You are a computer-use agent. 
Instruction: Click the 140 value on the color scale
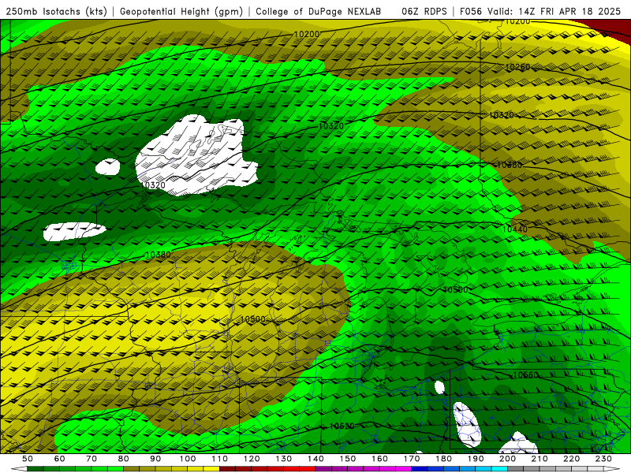[315, 459]
